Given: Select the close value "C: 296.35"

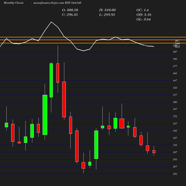Looking at the screenshot, I should 70,15.
